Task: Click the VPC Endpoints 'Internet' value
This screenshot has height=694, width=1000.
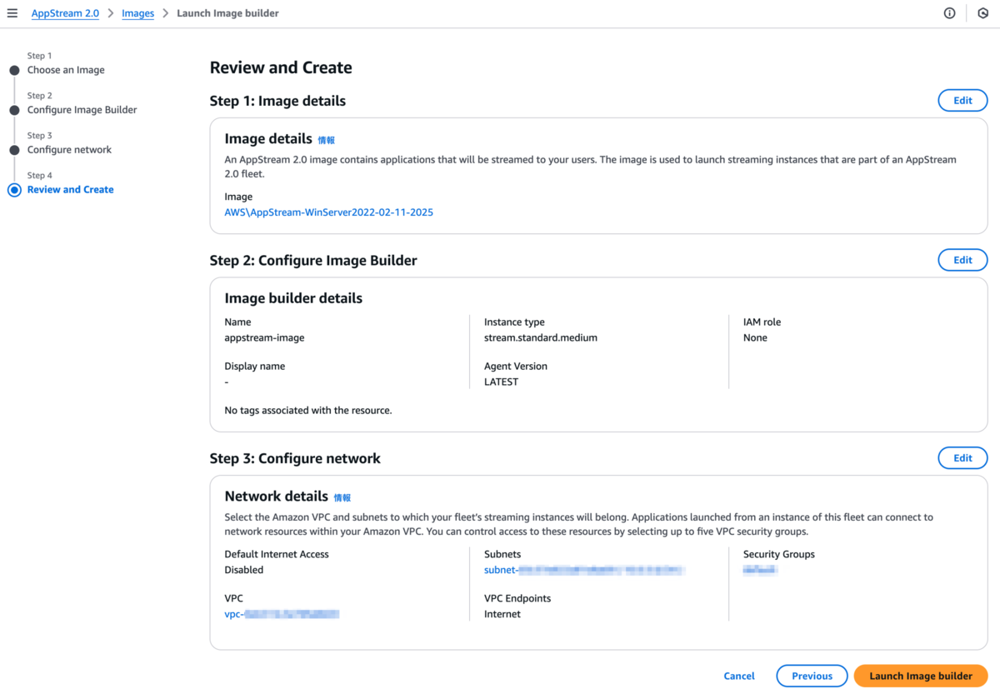Action: coord(502,614)
